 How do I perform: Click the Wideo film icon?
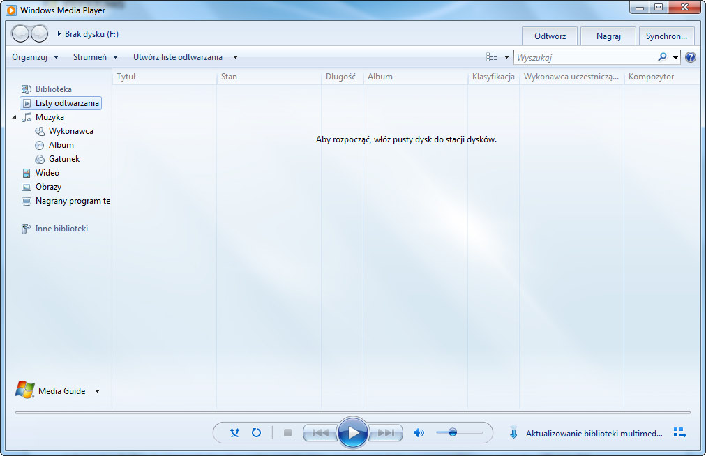(x=27, y=173)
